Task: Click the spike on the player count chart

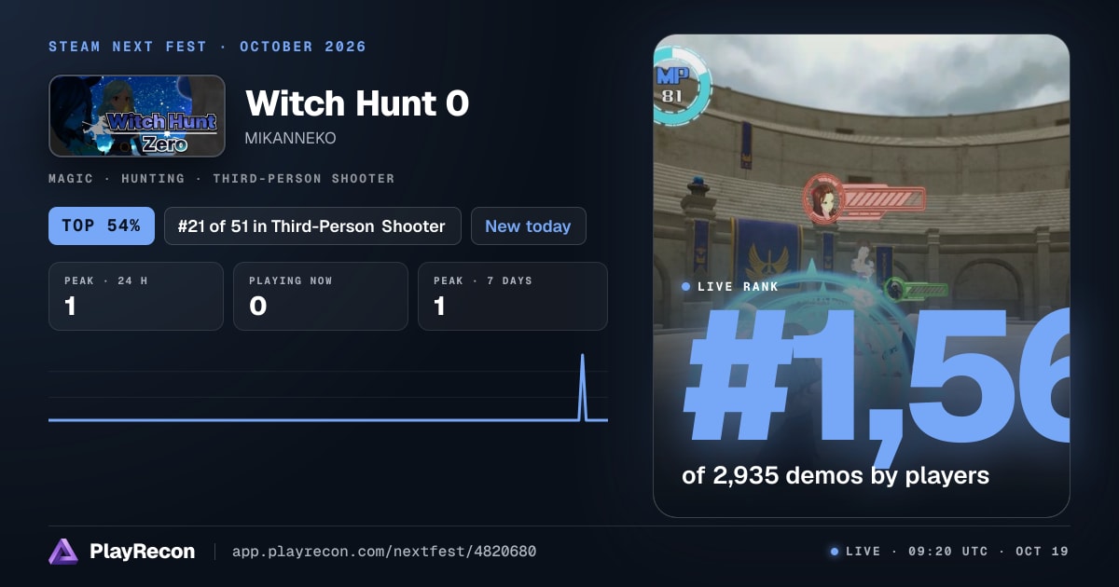Action: coord(583,387)
